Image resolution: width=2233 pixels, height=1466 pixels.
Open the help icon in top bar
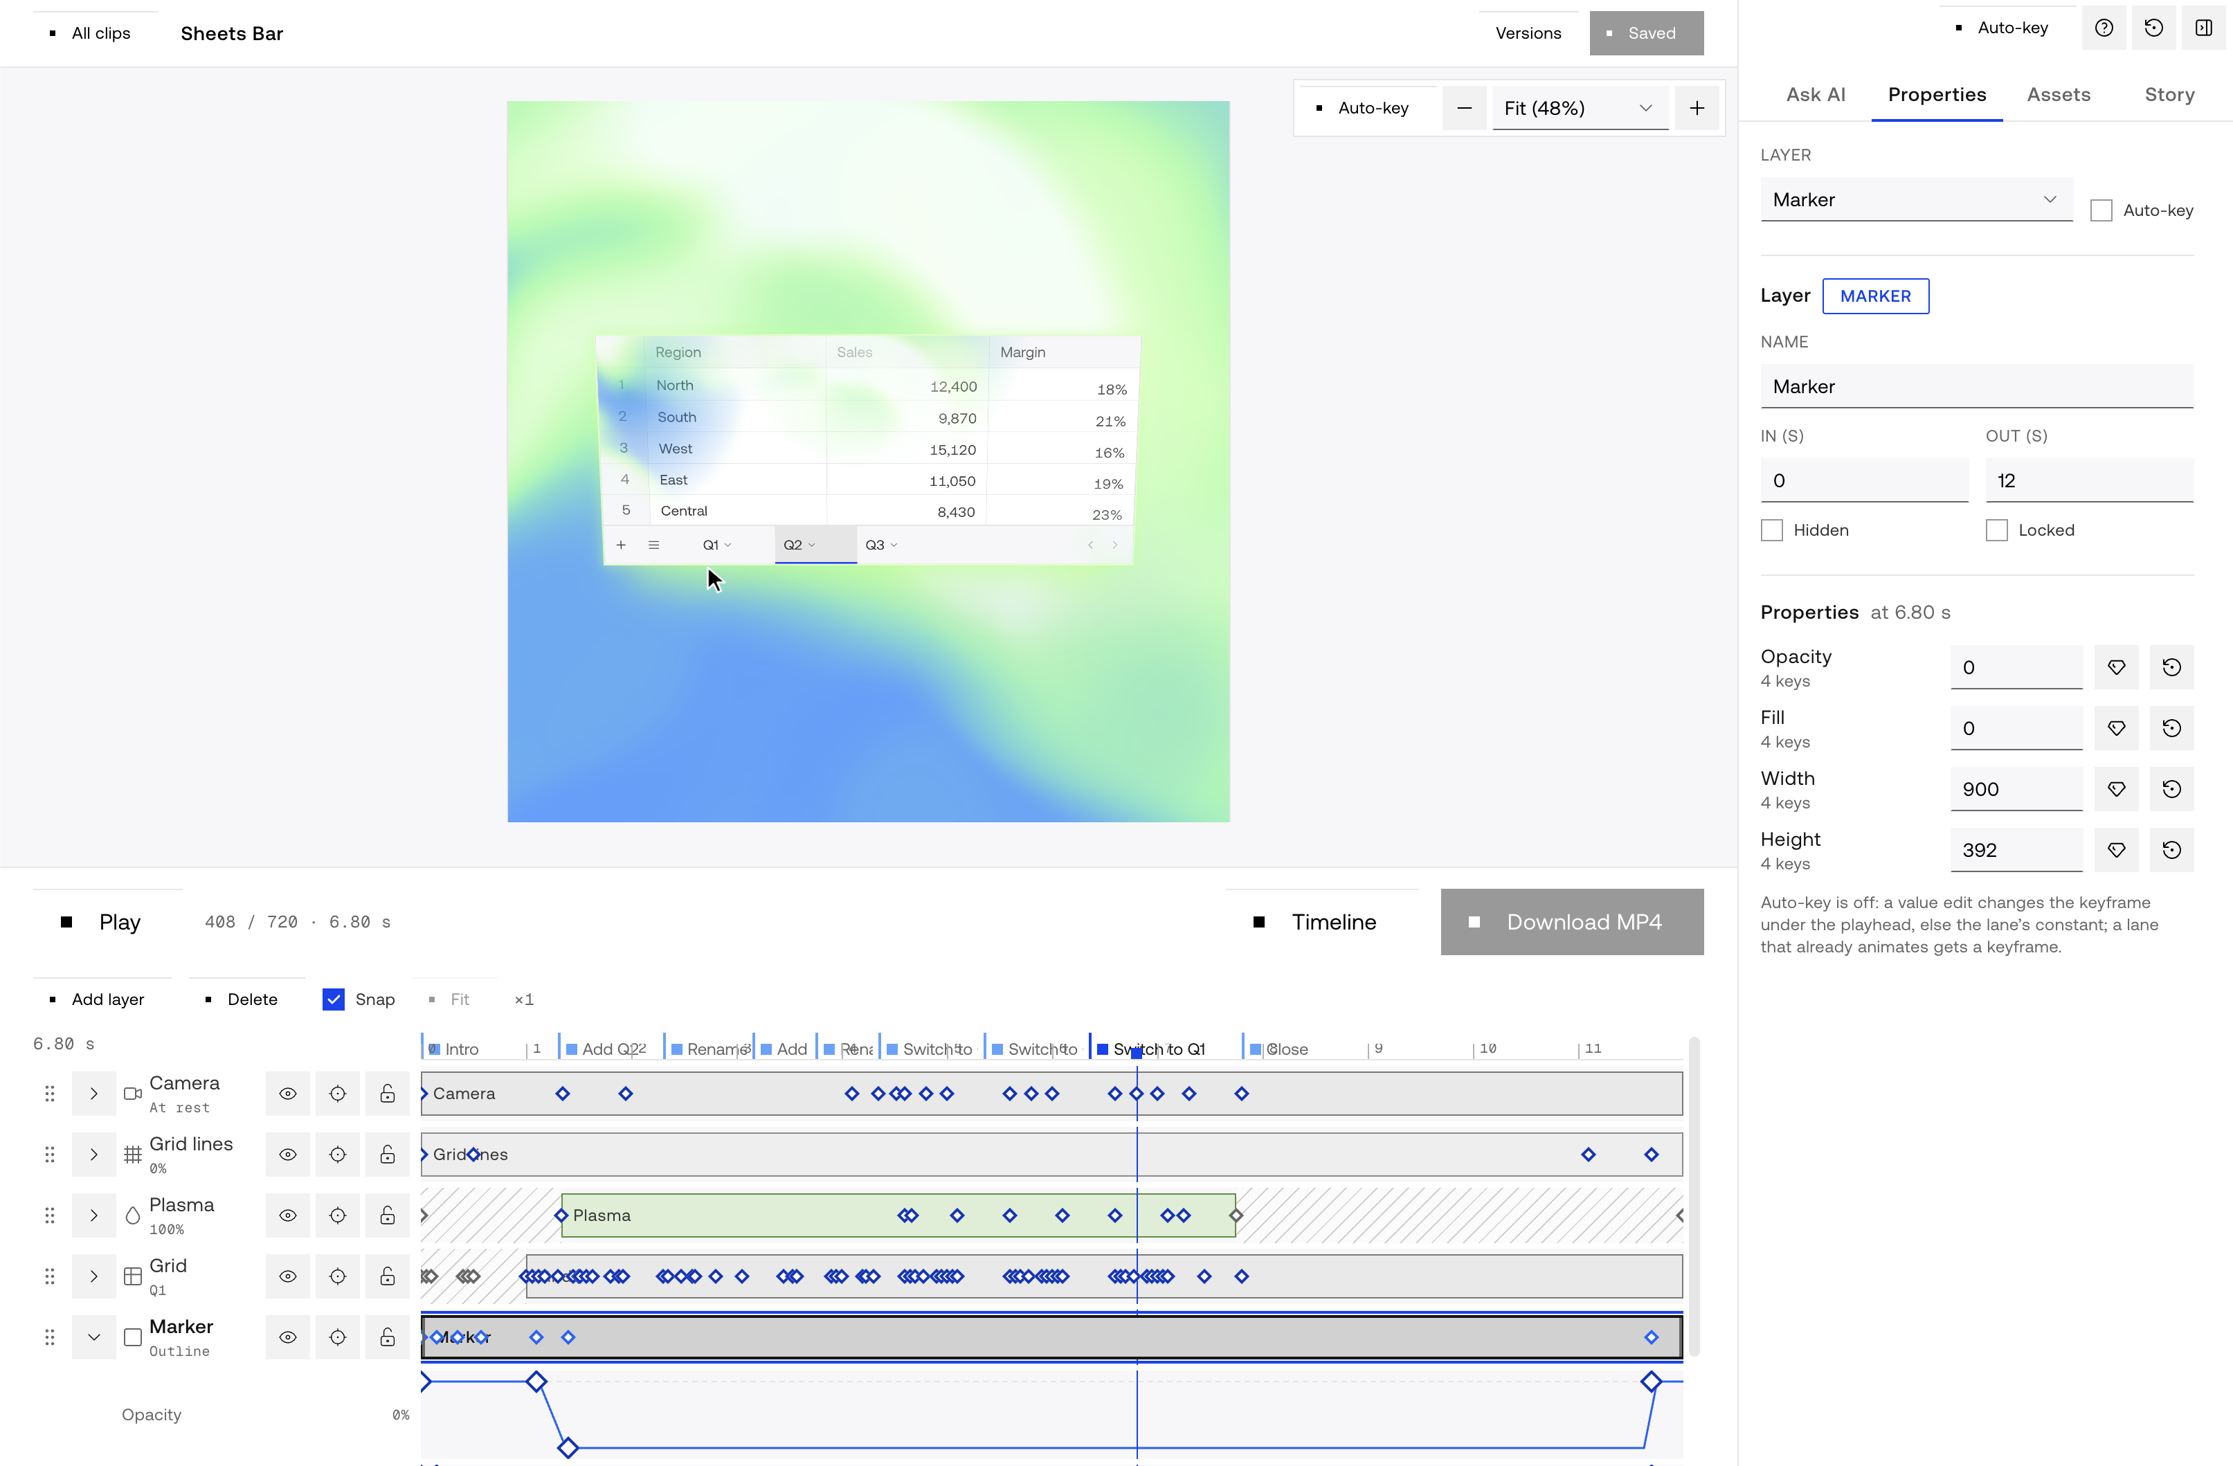click(2104, 28)
